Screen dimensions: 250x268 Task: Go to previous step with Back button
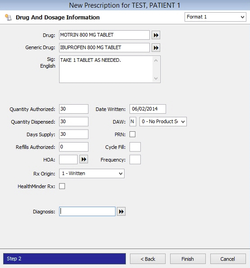148,259
